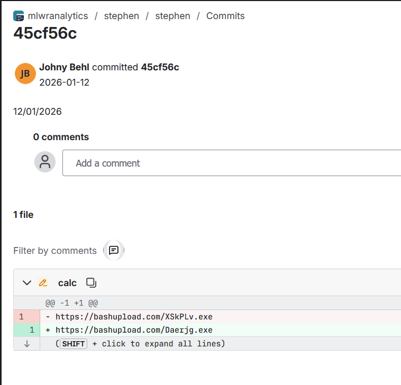Click the mlwranalytics workspace icon

click(x=19, y=16)
